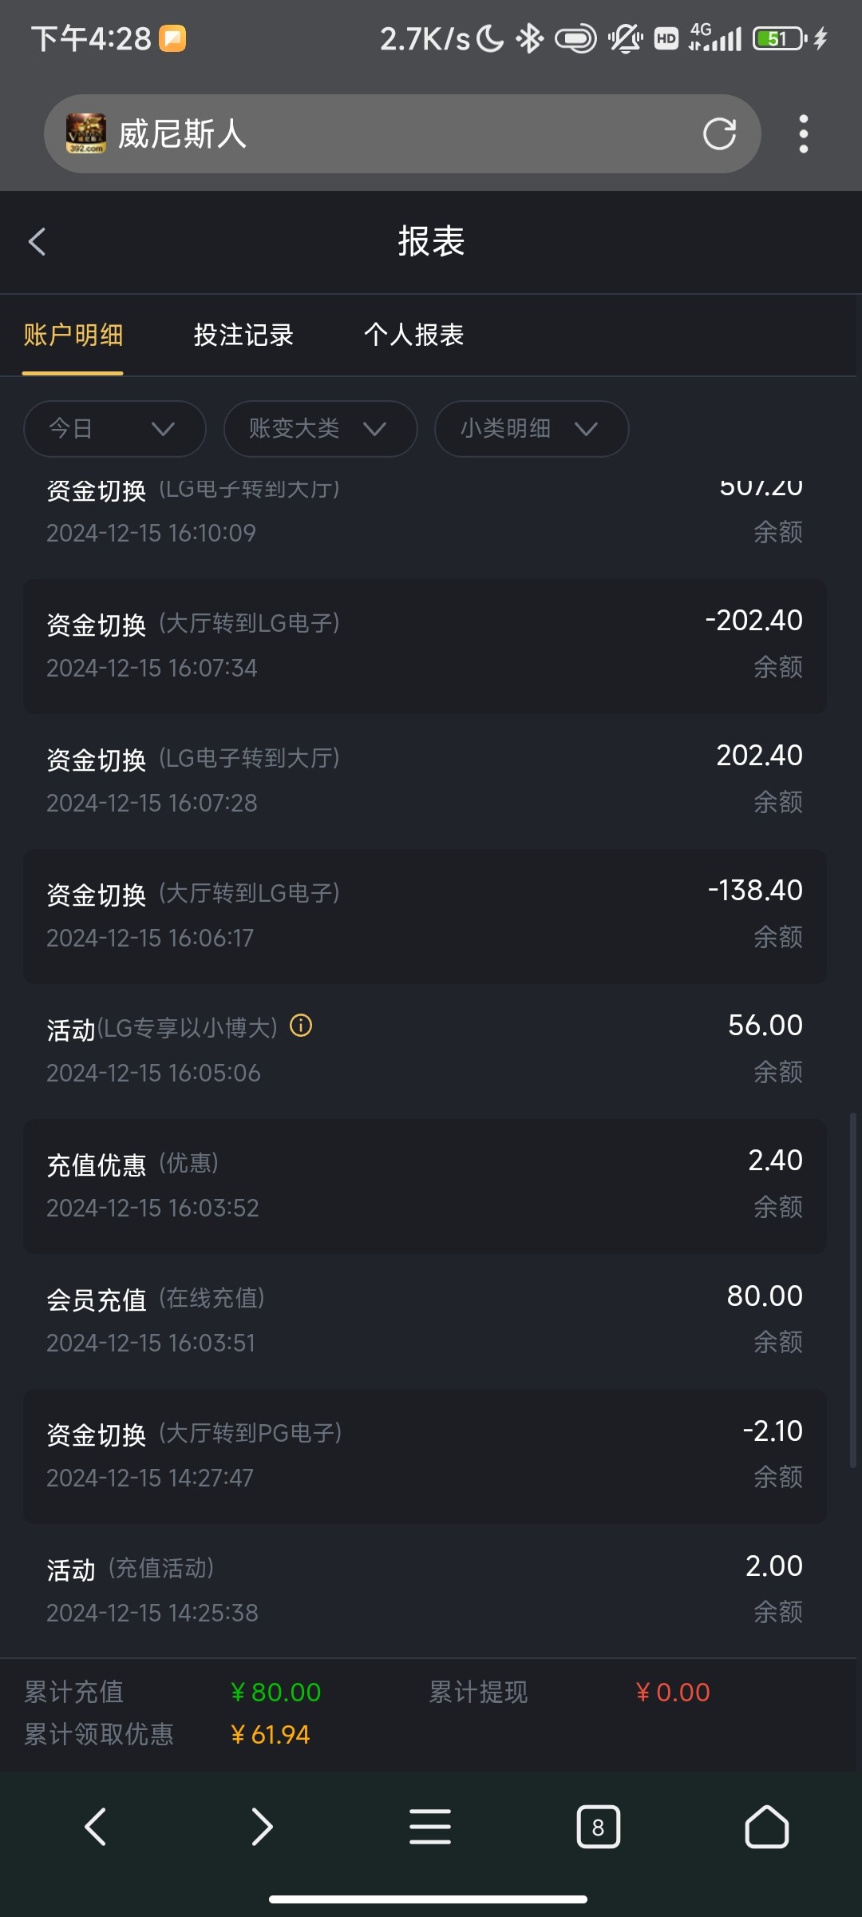Go forward with the browser bottom forward arrow

point(262,1827)
